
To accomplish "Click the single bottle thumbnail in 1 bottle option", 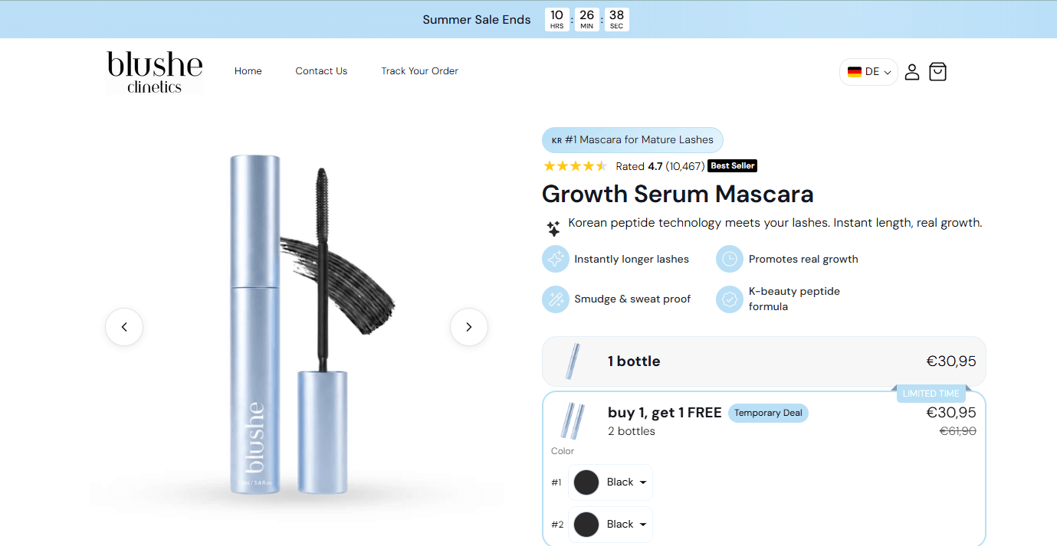I will [573, 361].
